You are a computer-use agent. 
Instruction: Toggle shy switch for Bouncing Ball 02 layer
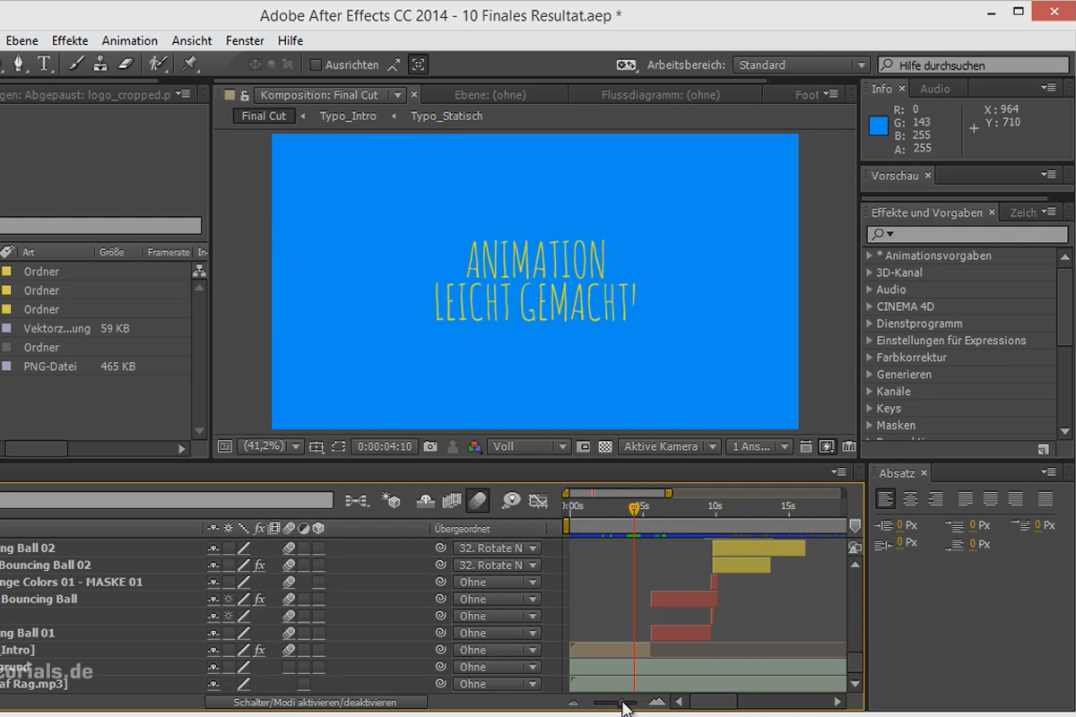click(213, 566)
